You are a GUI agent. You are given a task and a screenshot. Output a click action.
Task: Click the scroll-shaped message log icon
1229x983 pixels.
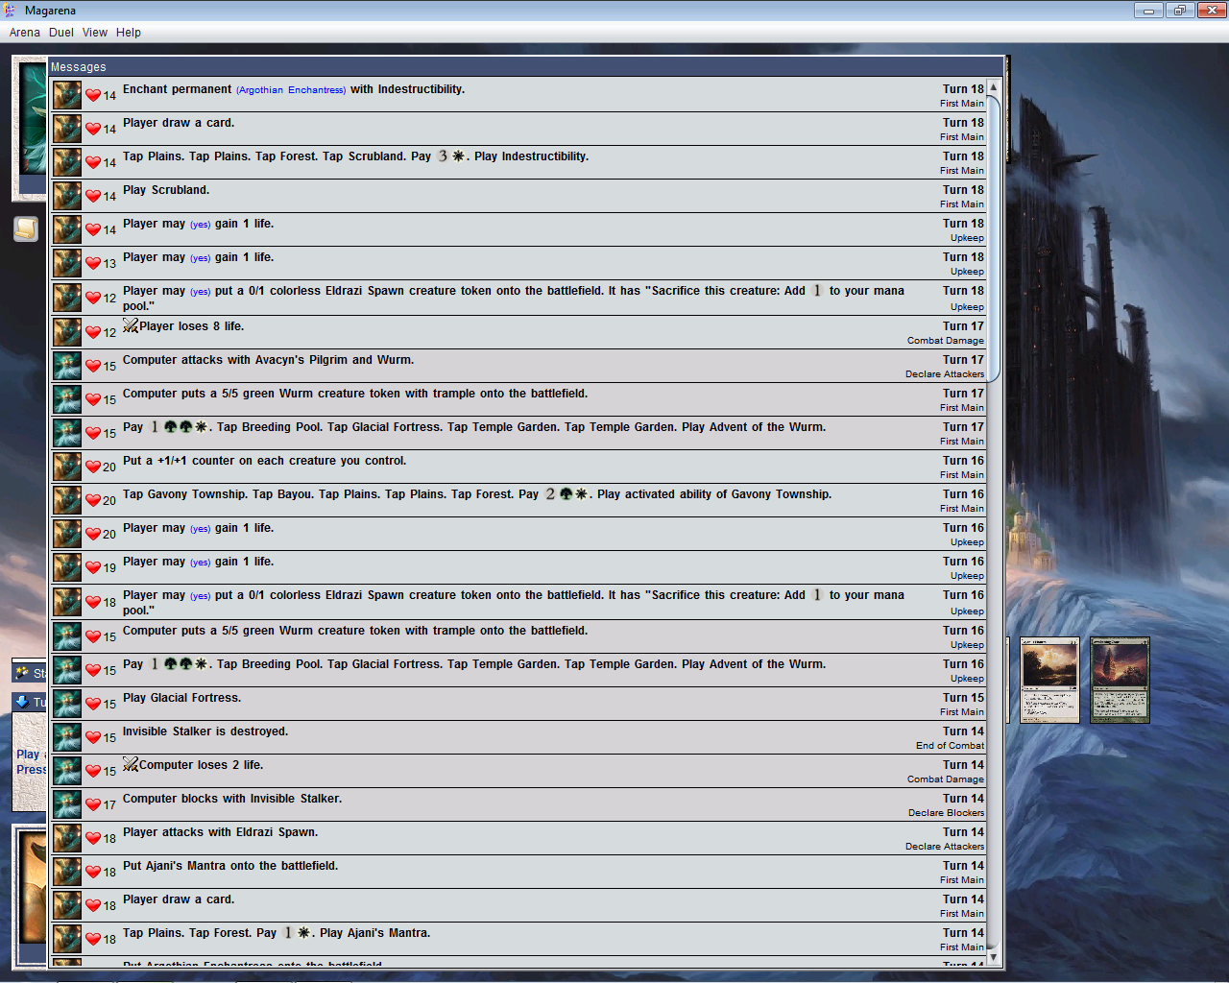[x=26, y=229]
